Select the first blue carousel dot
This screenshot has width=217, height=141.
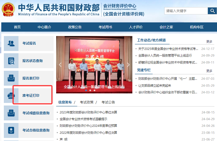86,90
